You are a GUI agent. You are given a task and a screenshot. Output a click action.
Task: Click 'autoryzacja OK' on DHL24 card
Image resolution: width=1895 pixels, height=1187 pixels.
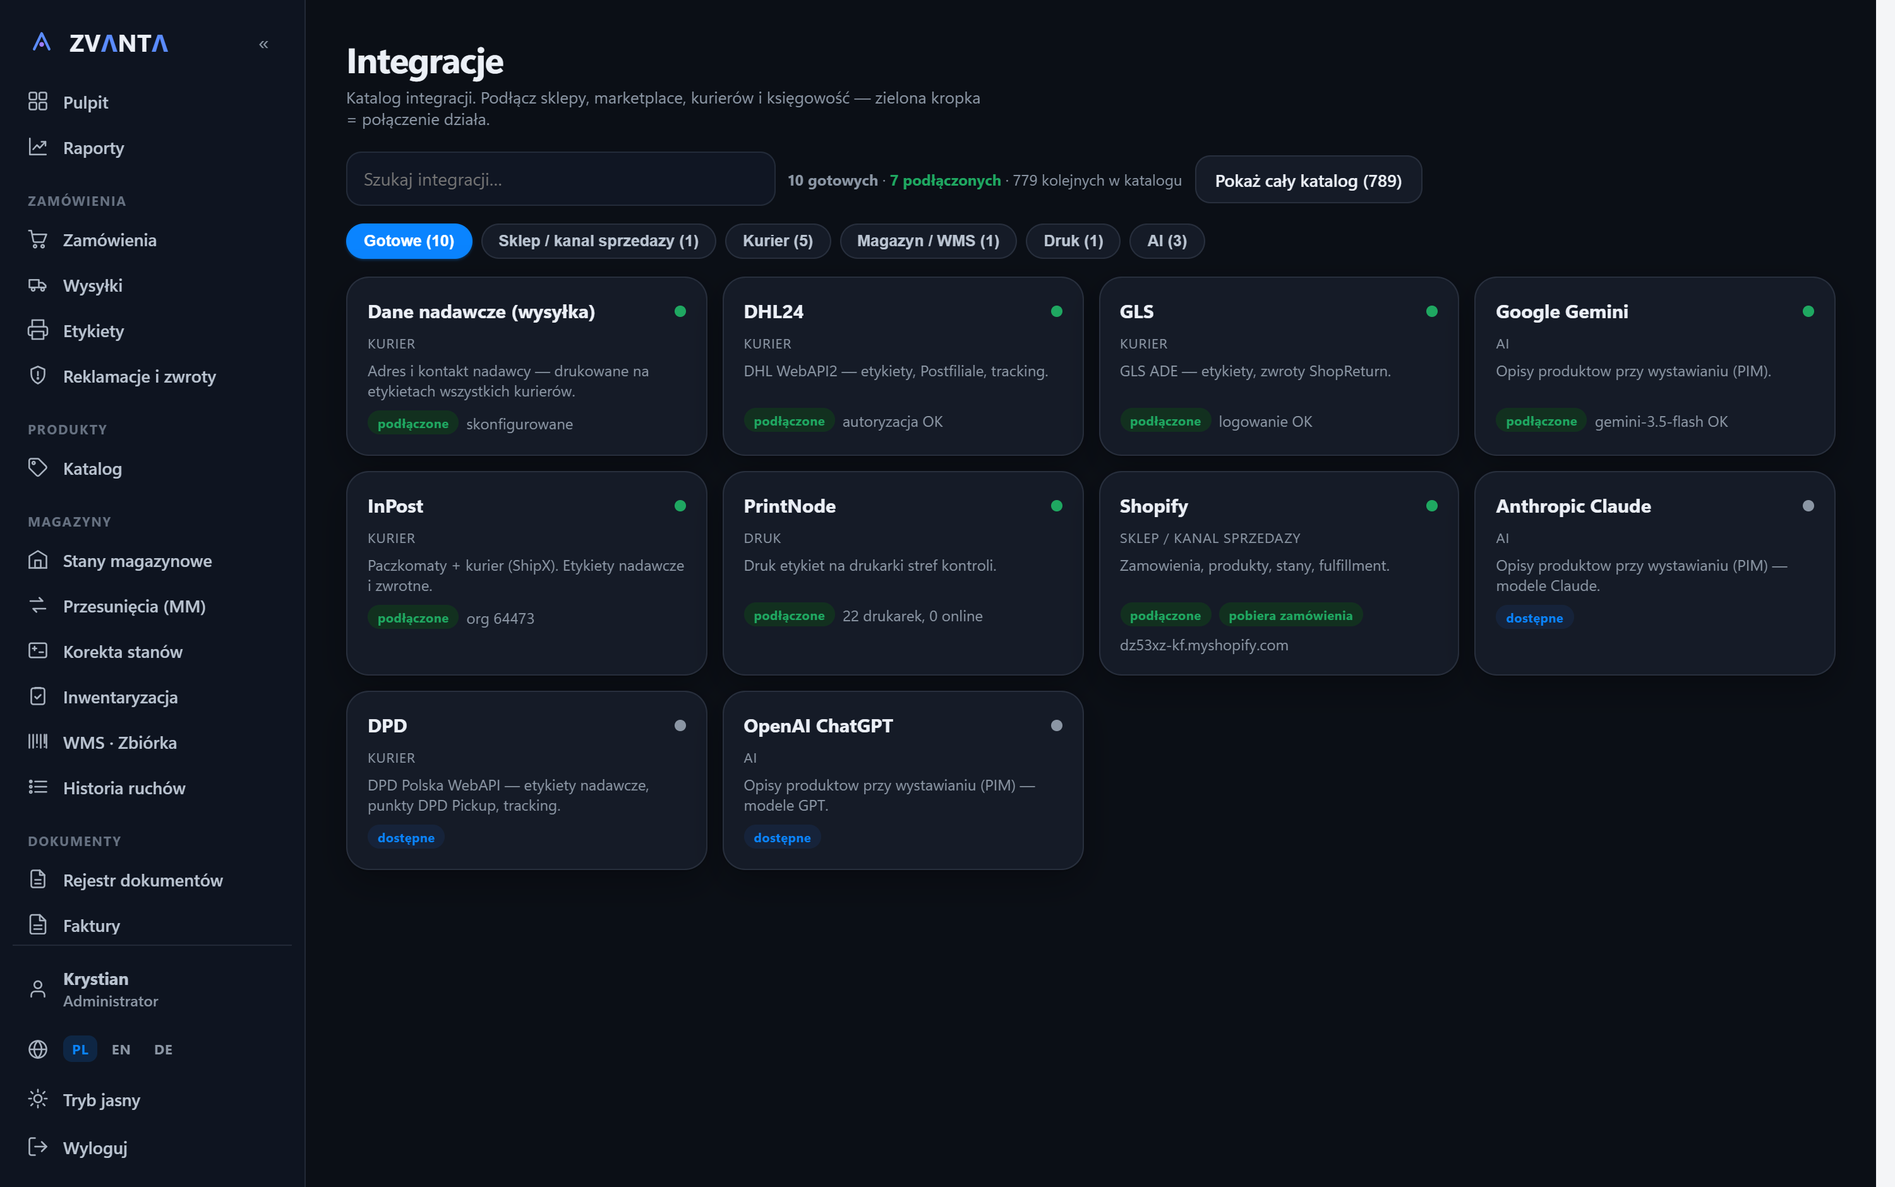click(892, 421)
